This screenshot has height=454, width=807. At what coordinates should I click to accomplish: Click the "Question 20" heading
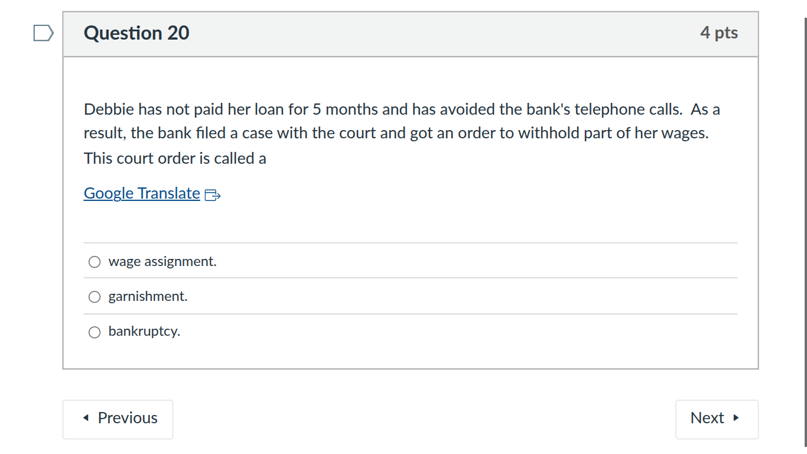[x=136, y=34]
